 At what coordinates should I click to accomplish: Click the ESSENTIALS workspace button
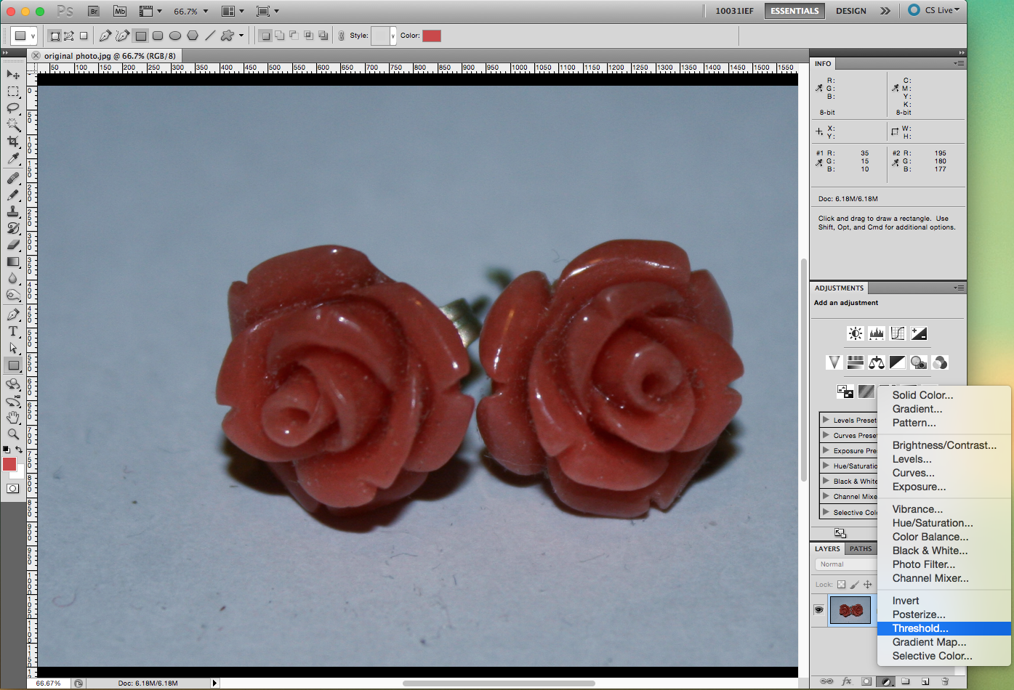794,11
